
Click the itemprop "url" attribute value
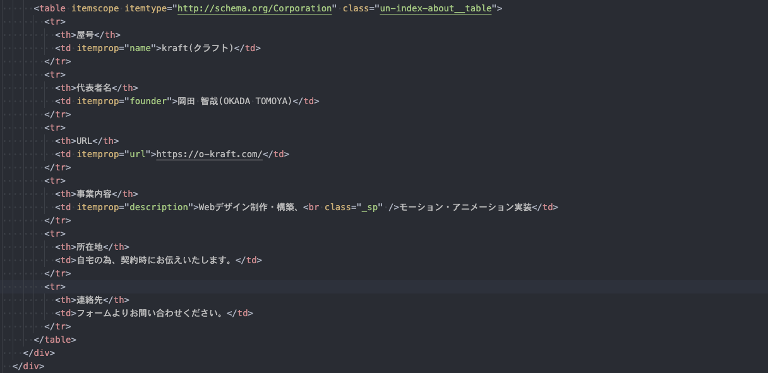(137, 154)
